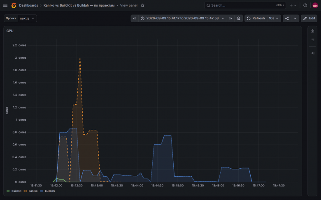Screen dimensions: 321x200
Task: Click the share dashboard icon
Action: point(287,18)
